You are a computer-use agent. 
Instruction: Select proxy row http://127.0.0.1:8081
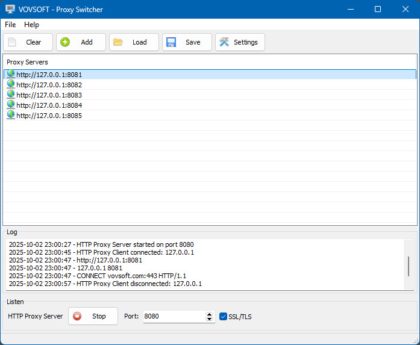point(210,75)
